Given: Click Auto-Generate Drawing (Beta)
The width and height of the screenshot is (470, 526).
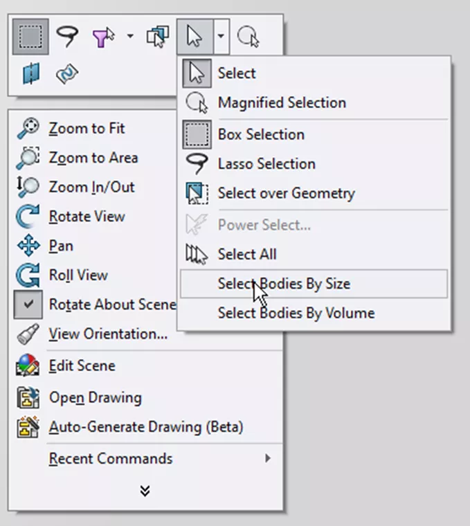Looking at the screenshot, I should [145, 427].
